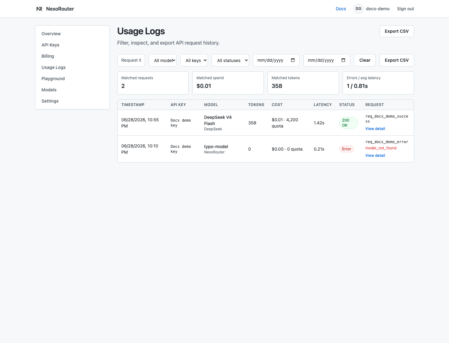The image size is (449, 343).
Task: Click docs-demo account name
Action: tap(378, 9)
